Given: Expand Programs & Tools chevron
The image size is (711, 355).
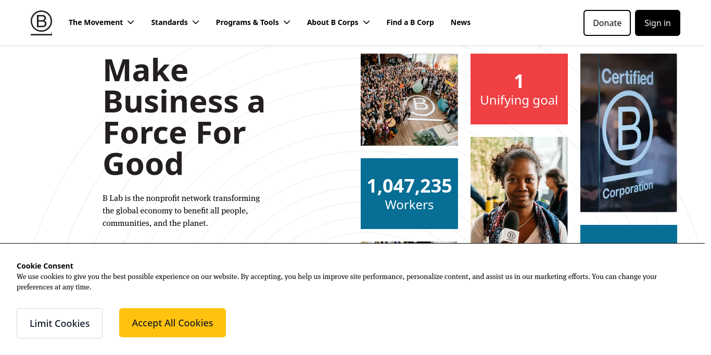Looking at the screenshot, I should click(x=287, y=22).
